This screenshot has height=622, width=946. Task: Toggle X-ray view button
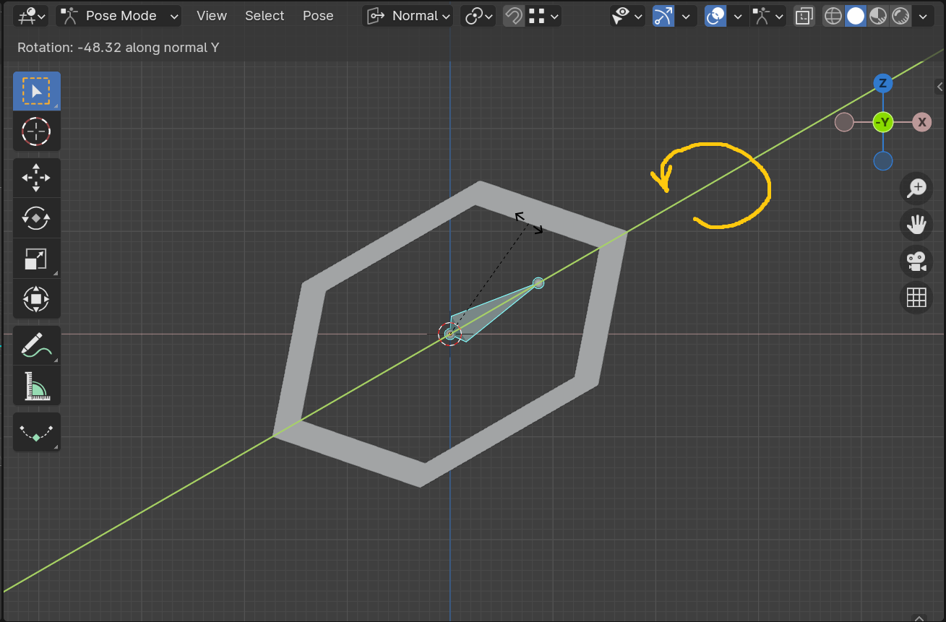[804, 16]
